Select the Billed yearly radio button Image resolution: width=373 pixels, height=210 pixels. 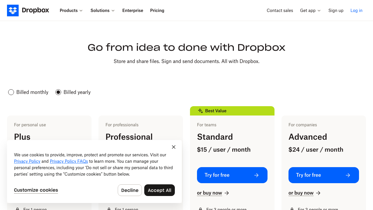coord(58,92)
